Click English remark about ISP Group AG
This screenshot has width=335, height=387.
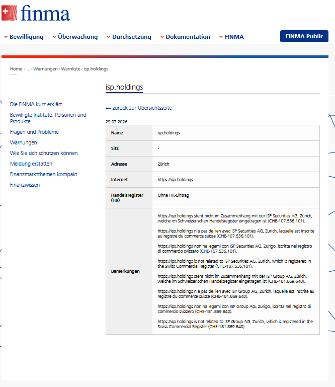pyautogui.click(x=235, y=324)
